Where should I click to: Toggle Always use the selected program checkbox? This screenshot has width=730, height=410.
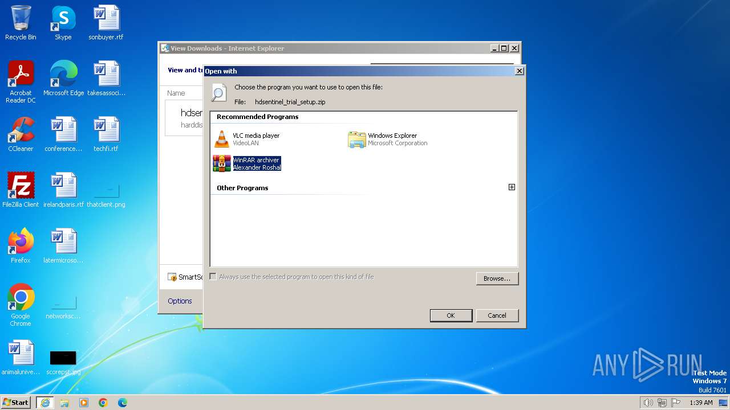tap(213, 277)
